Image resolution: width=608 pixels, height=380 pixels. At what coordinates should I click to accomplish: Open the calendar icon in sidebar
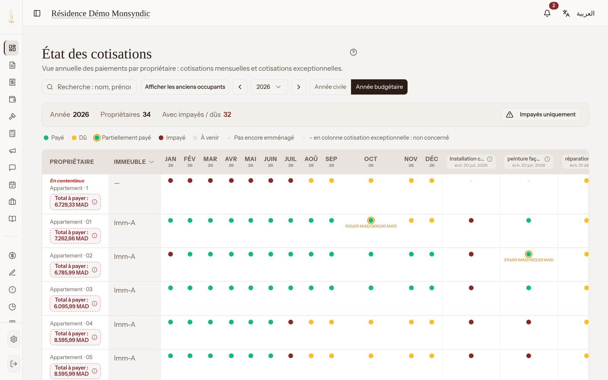tap(12, 185)
